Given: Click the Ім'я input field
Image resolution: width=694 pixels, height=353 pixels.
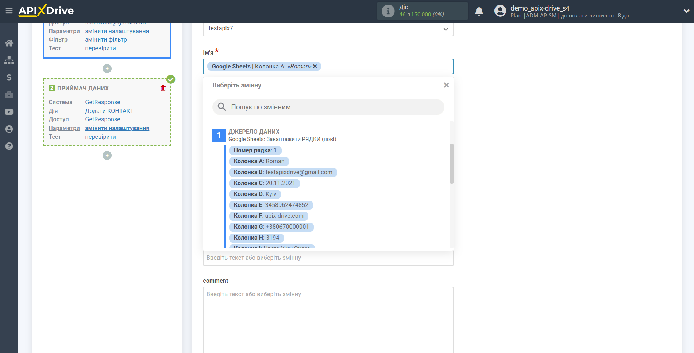Looking at the screenshot, I should 328,67.
